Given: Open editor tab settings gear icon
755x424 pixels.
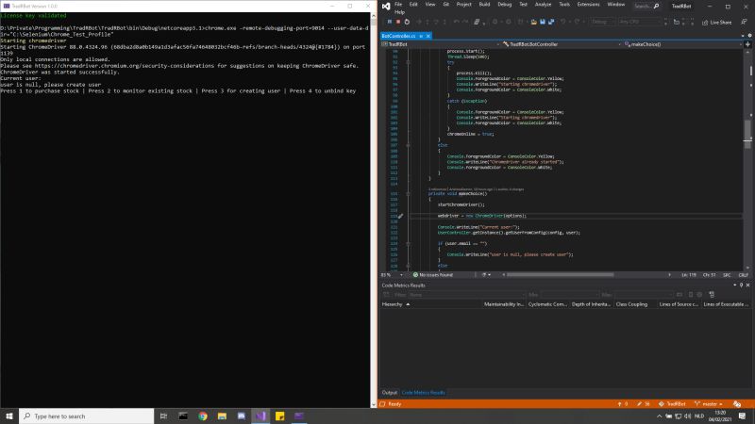Looking at the screenshot, I should click(x=749, y=36).
